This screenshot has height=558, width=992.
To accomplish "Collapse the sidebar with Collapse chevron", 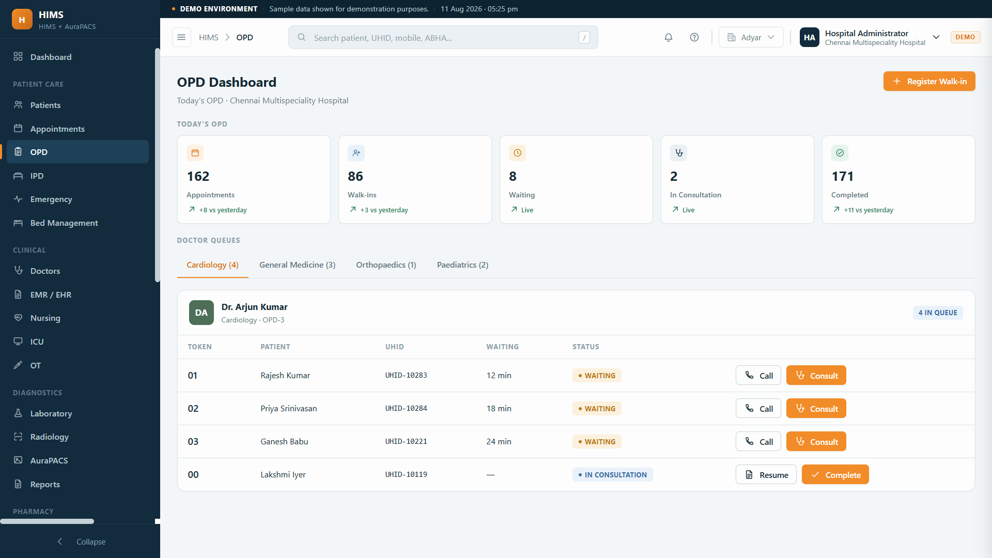I will coord(60,541).
